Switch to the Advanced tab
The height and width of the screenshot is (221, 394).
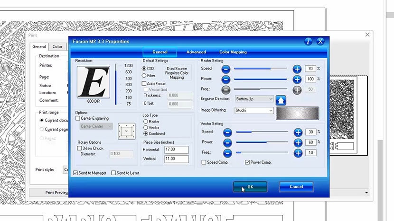pos(196,52)
